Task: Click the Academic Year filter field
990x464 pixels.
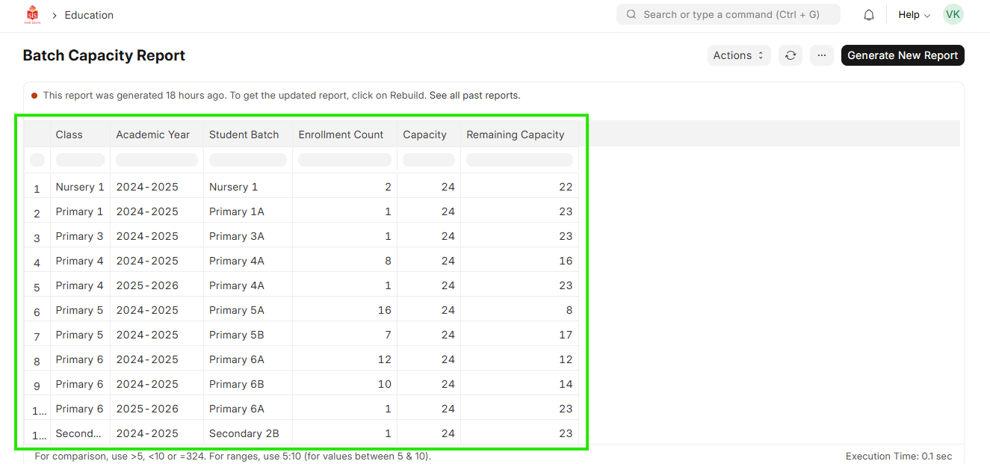Action: click(x=156, y=160)
